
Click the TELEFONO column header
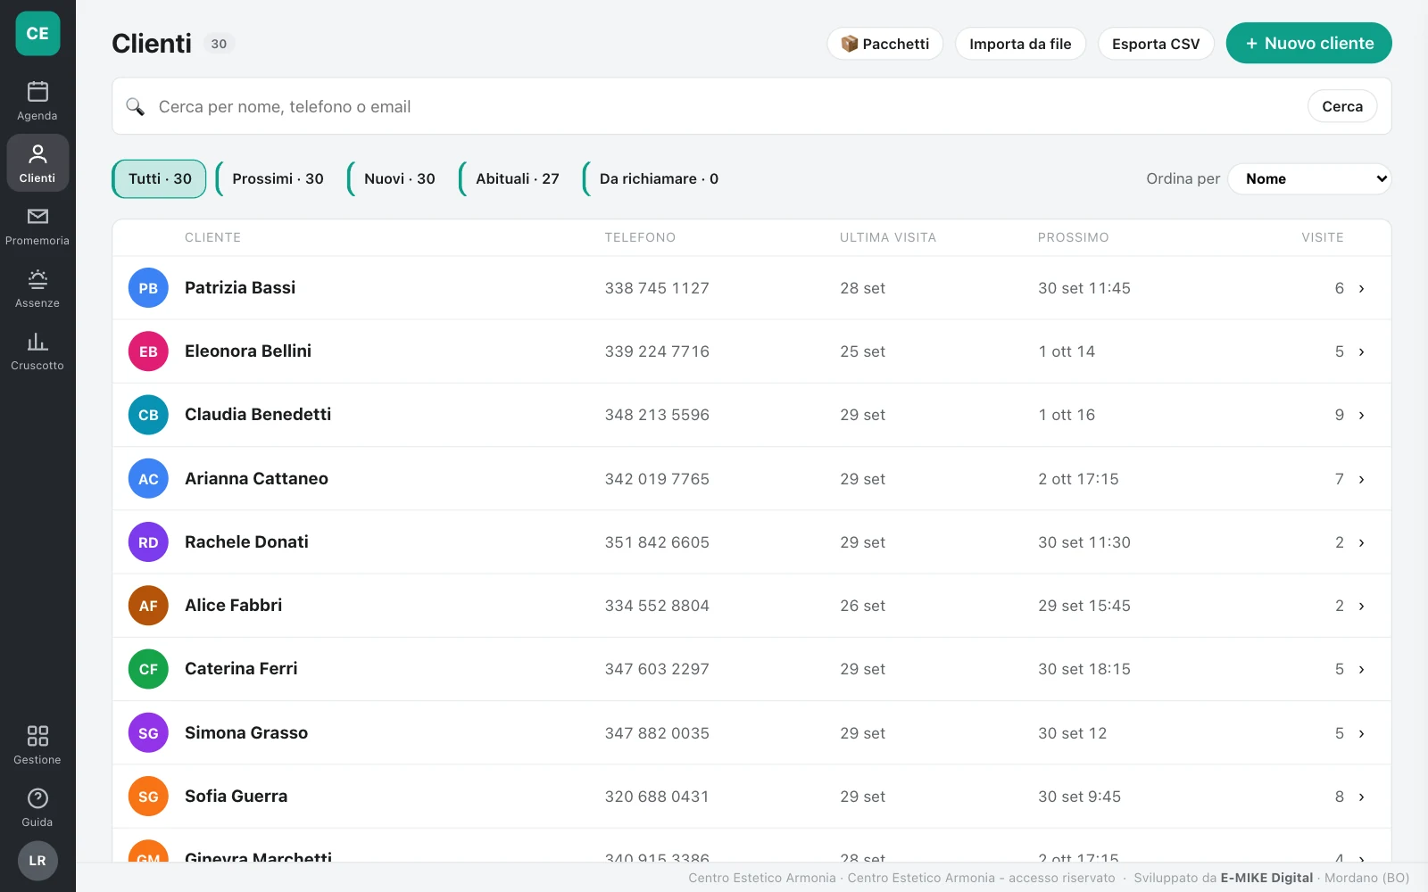640,237
